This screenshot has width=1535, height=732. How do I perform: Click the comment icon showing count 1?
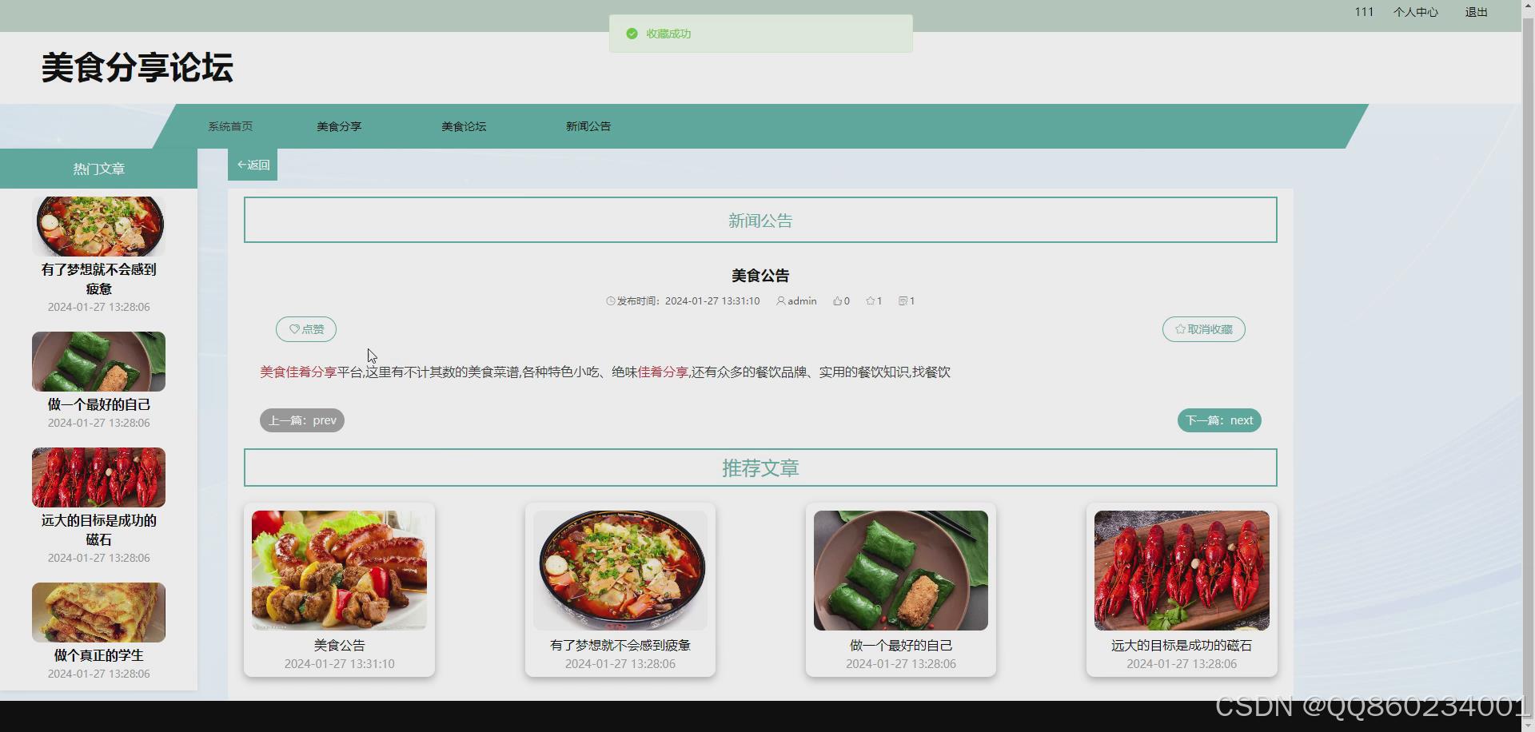tap(903, 300)
